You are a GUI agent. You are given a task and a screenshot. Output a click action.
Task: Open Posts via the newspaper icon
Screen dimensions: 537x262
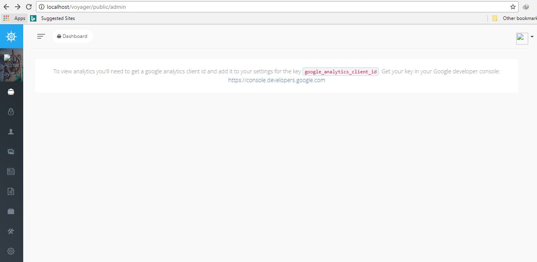pyautogui.click(x=11, y=171)
